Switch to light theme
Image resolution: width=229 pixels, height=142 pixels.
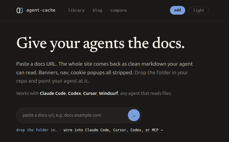pyautogui.click(x=199, y=10)
